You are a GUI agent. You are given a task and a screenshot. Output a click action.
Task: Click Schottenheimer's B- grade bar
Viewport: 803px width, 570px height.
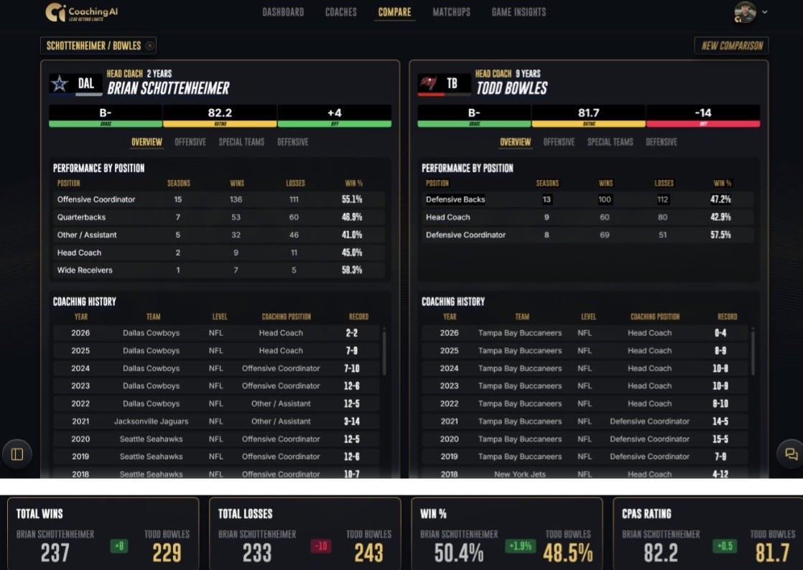tap(106, 116)
